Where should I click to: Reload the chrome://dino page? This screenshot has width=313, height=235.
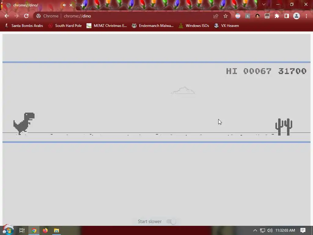pyautogui.click(x=26, y=16)
